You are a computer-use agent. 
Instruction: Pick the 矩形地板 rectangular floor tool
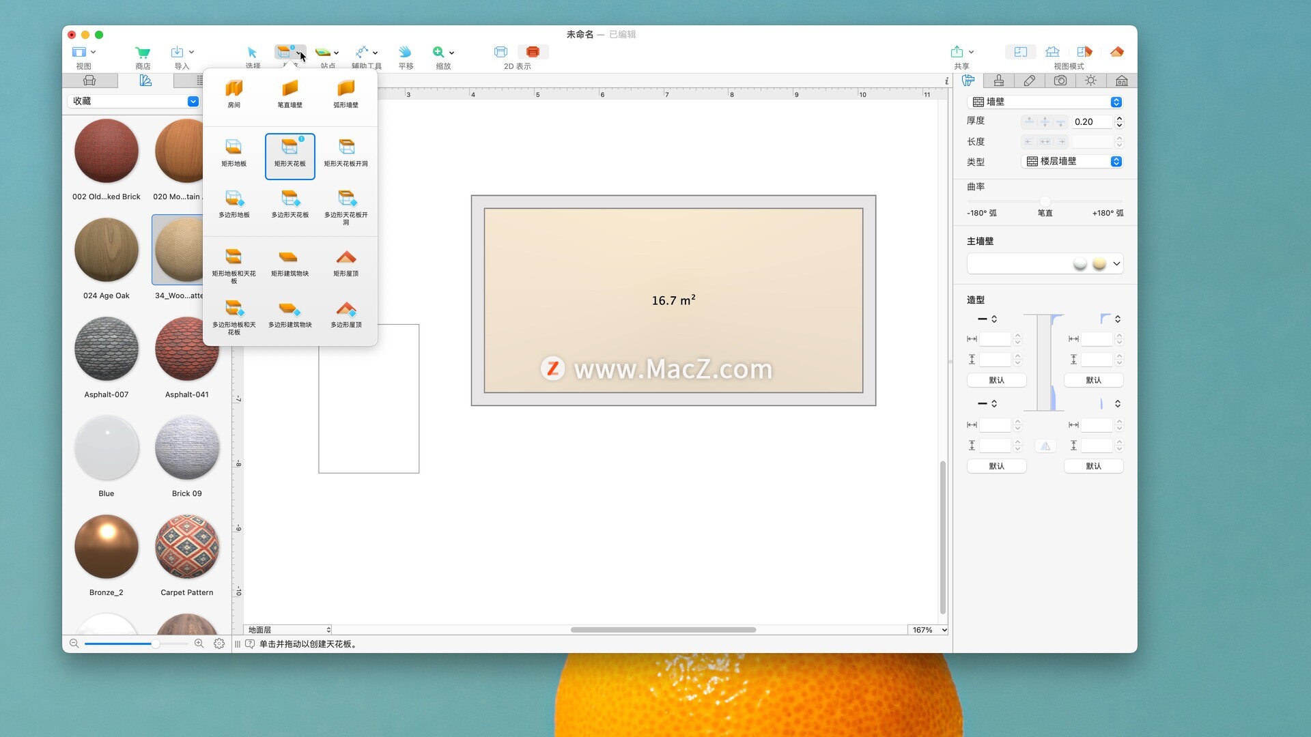click(x=234, y=153)
